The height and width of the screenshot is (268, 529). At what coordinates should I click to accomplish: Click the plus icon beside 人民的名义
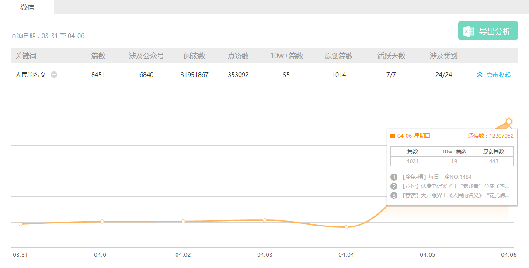tap(54, 75)
